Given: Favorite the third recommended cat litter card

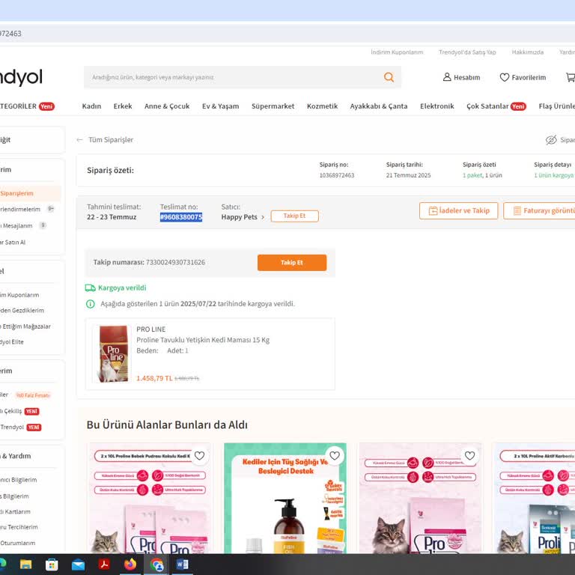Looking at the screenshot, I should (x=469, y=455).
